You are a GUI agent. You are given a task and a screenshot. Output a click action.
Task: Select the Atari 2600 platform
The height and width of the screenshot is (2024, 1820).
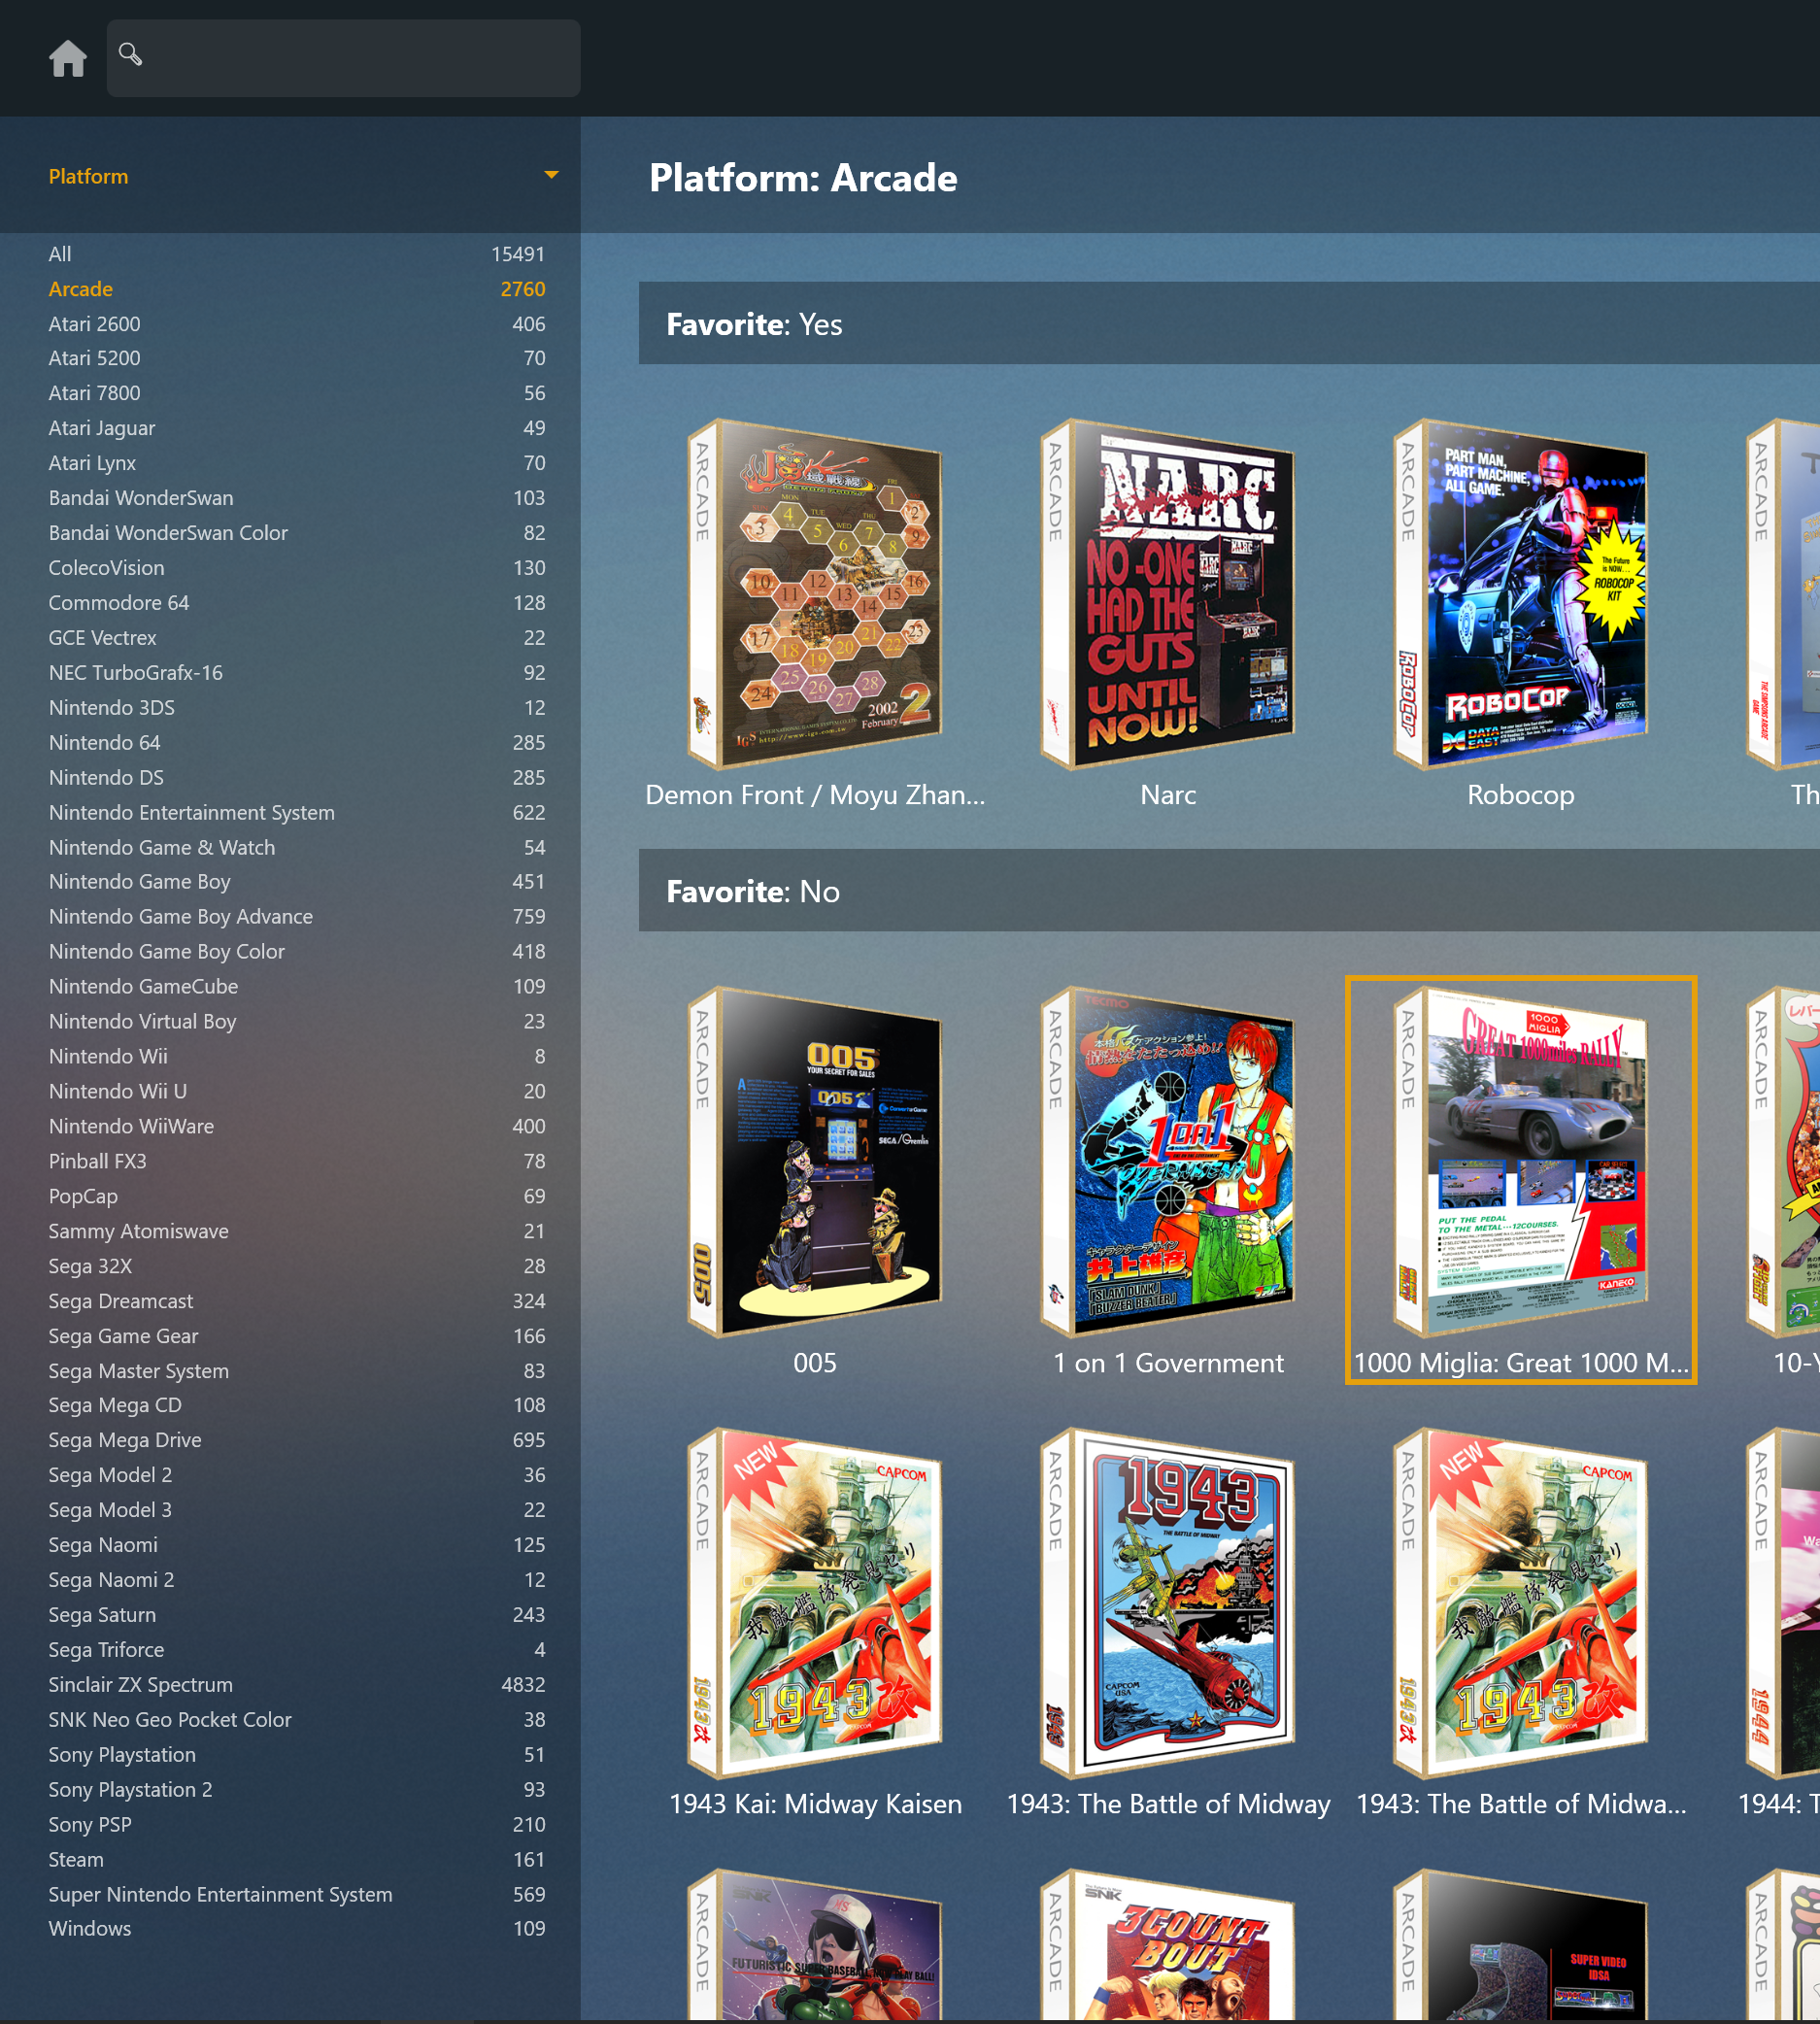(297, 324)
